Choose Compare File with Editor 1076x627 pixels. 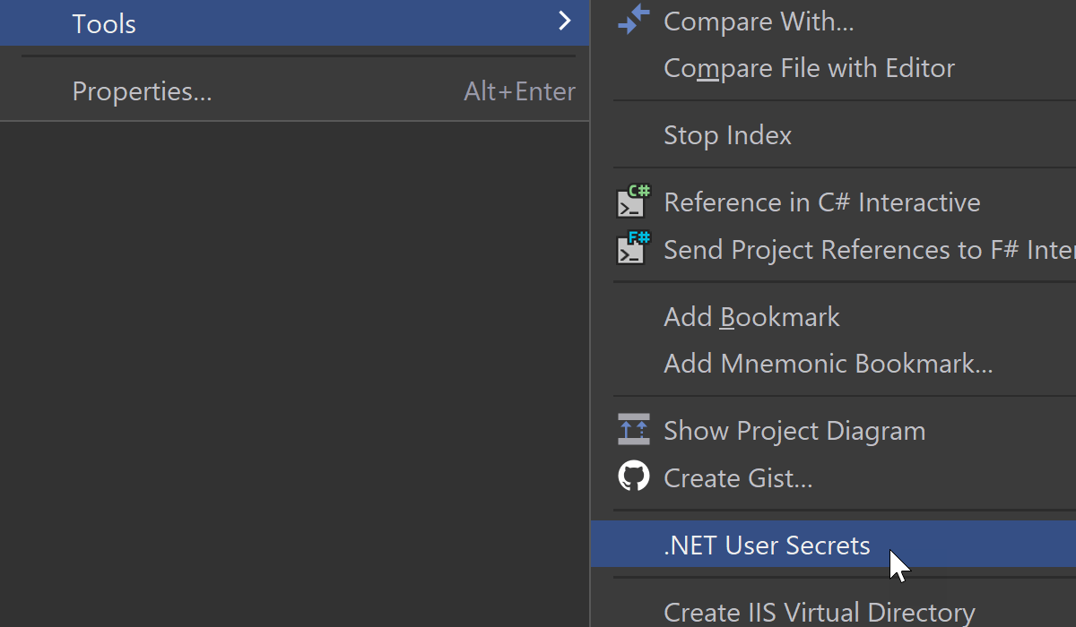point(809,68)
